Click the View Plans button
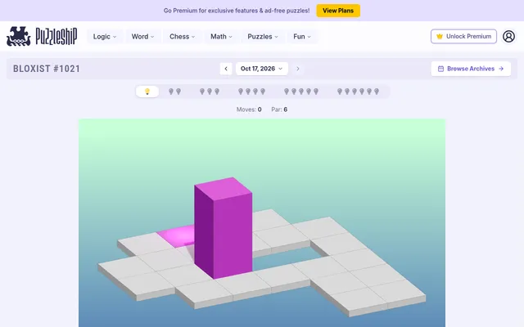524x327 pixels. (338, 11)
